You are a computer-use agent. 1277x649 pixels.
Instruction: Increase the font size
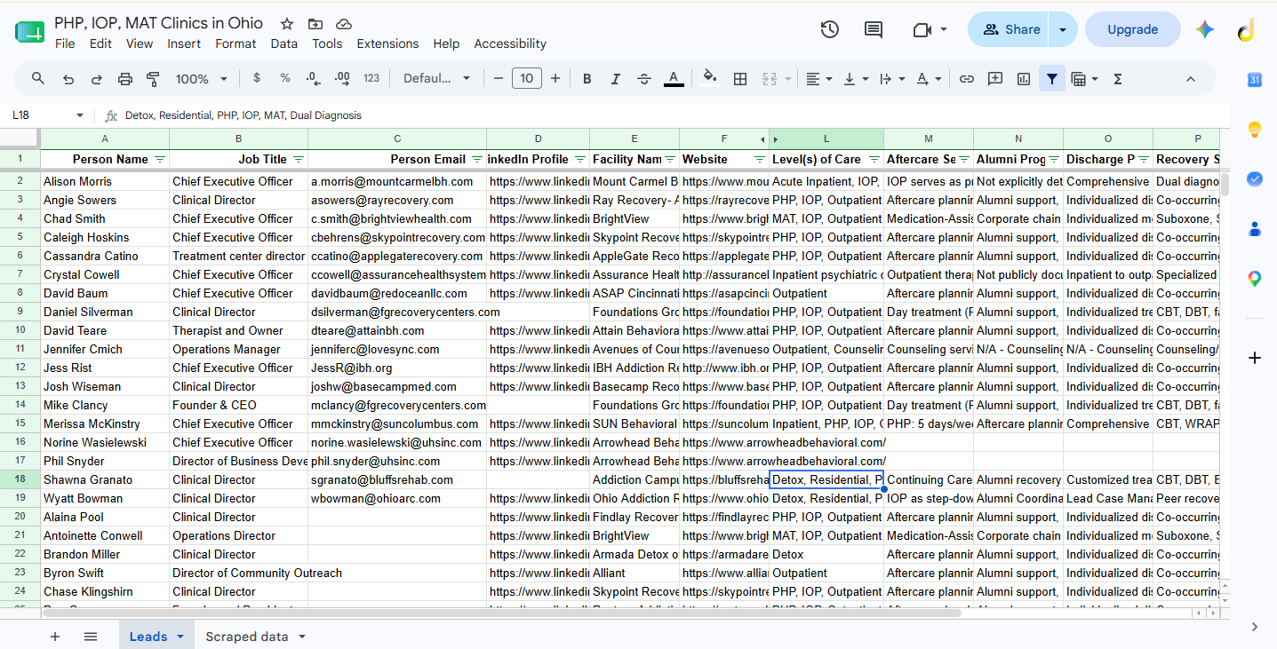point(555,78)
